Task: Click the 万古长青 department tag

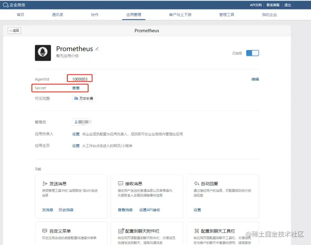Action: [x=84, y=98]
